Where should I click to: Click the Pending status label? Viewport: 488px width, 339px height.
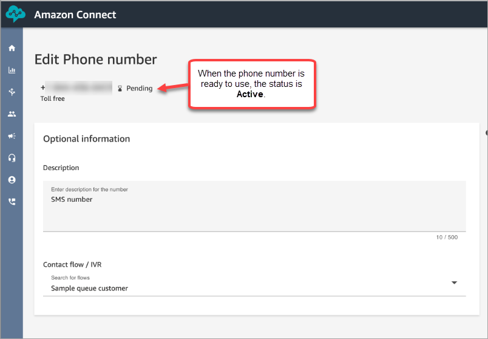[140, 88]
